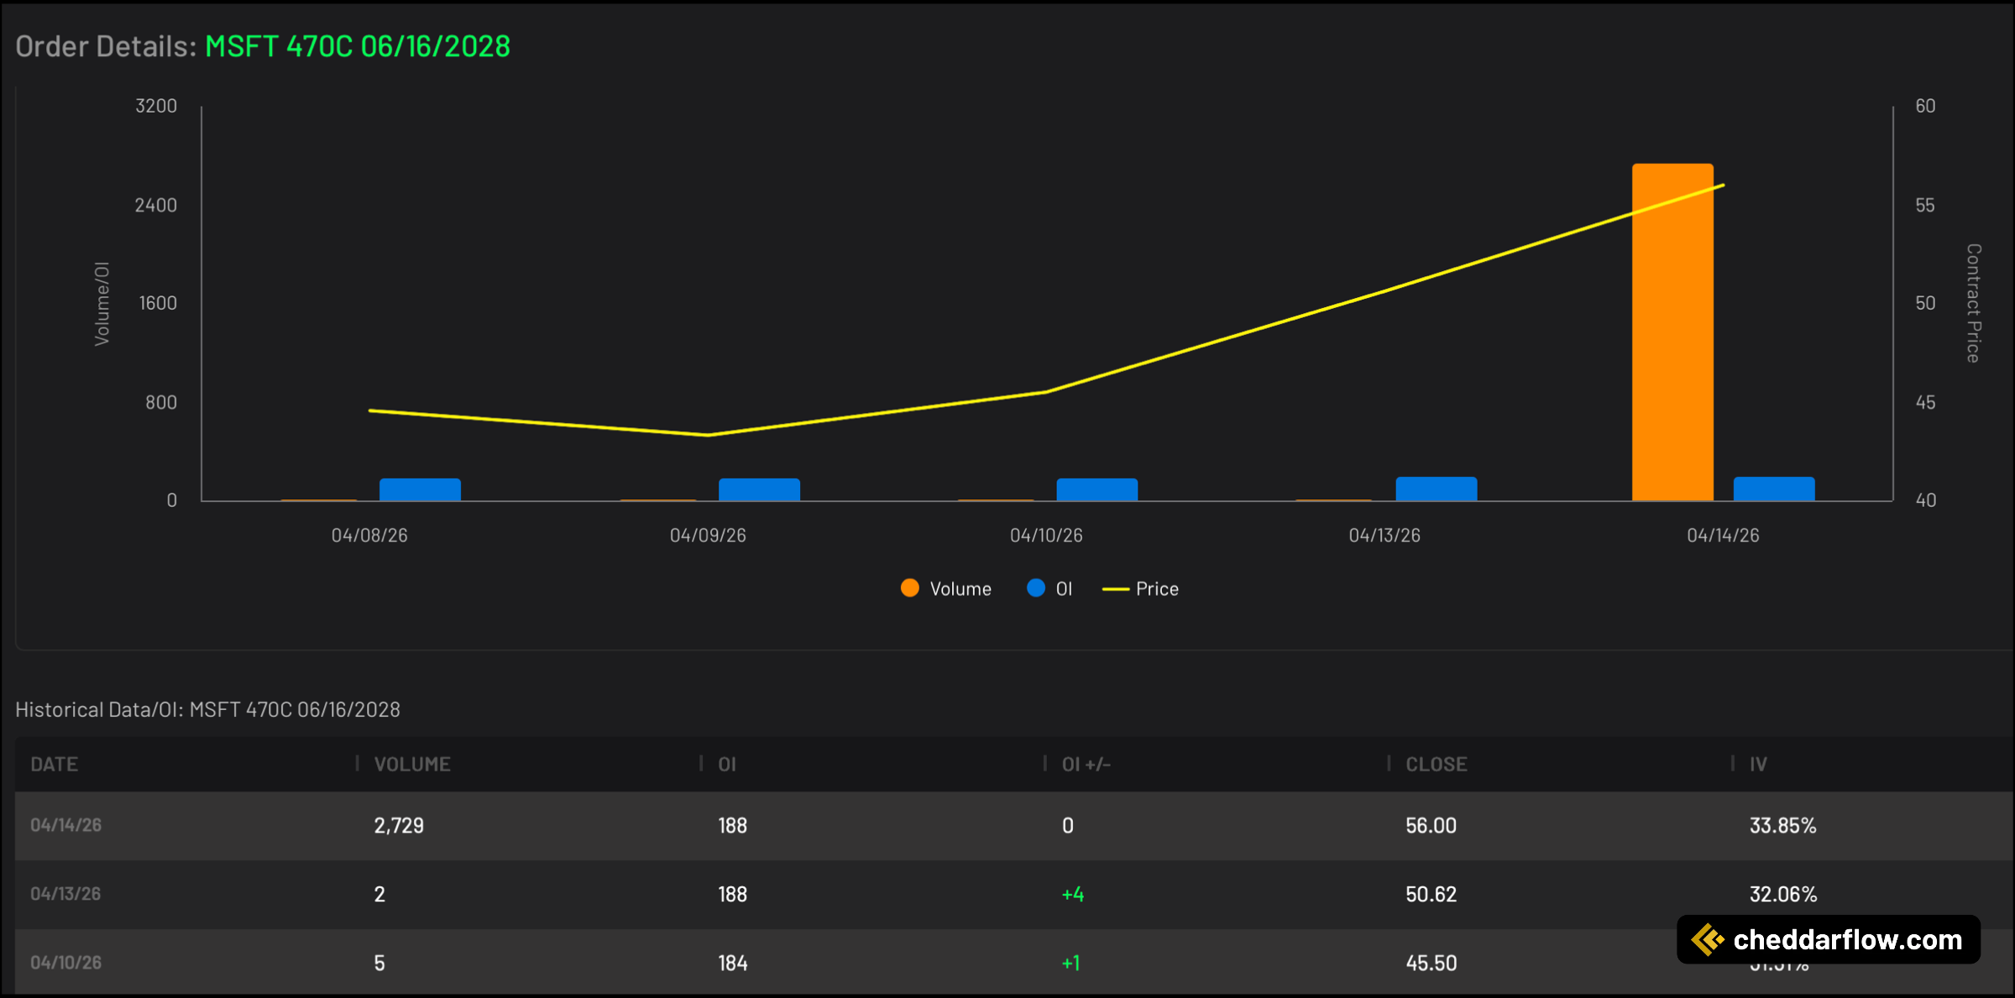Image resolution: width=2015 pixels, height=998 pixels.
Task: Sort table by VOLUME column header
Action: [412, 764]
